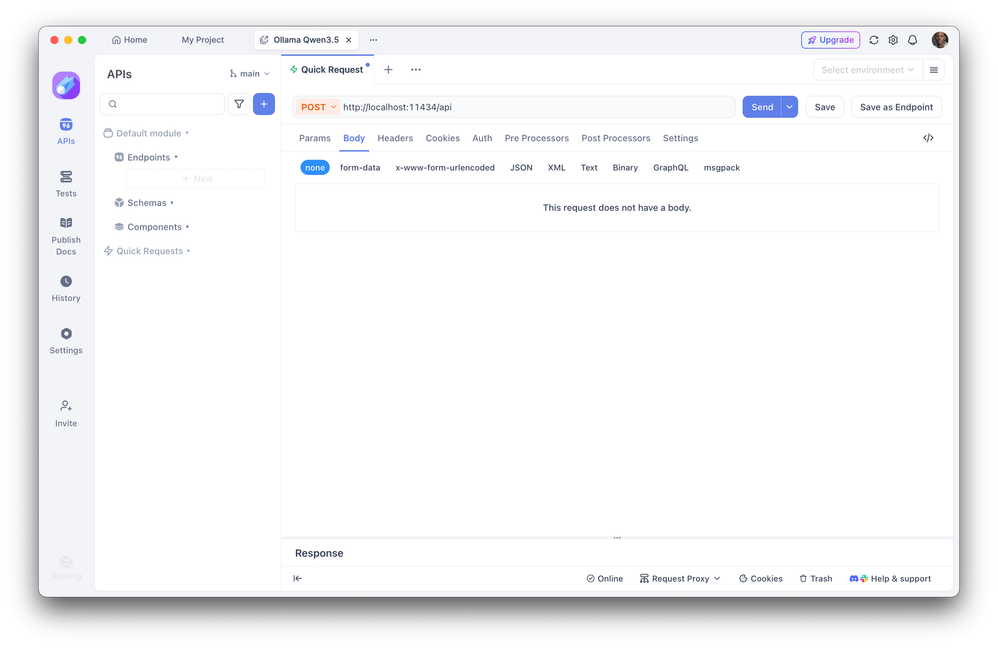Click the refresh sync icon
998x648 pixels.
click(x=874, y=40)
